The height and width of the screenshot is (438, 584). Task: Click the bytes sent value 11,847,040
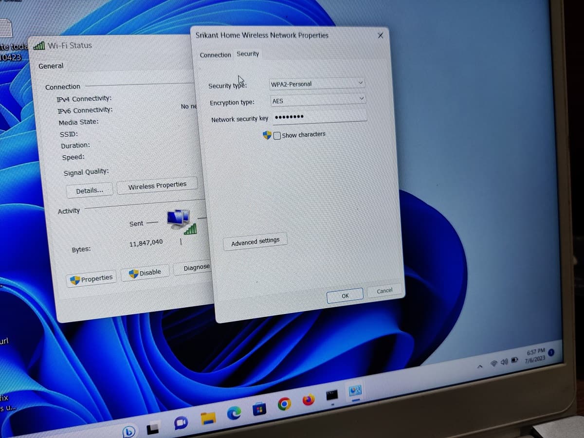click(x=146, y=243)
